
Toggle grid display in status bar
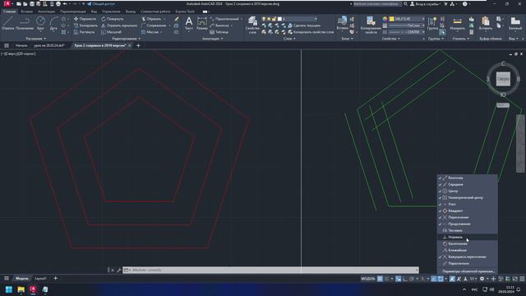click(380, 279)
